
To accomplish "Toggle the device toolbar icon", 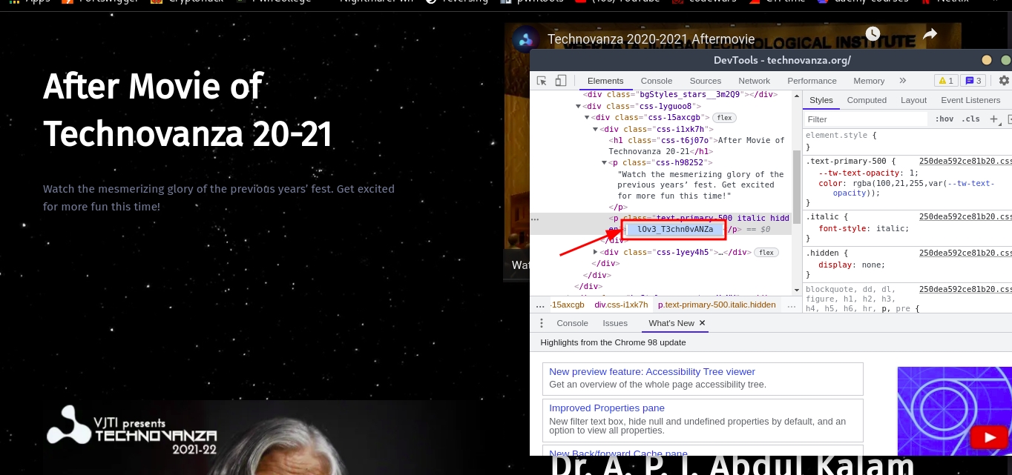I will coord(561,81).
